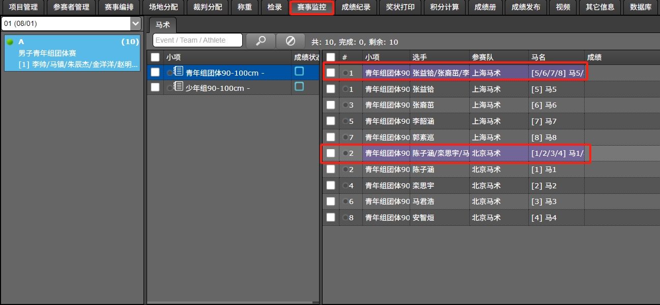Open the 01 (08/01) date dropdown
The image size is (660, 305).
point(135,23)
